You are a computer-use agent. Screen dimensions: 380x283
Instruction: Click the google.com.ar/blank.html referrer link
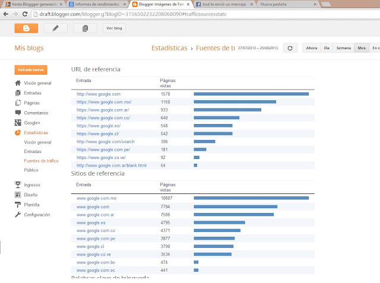[112, 166]
